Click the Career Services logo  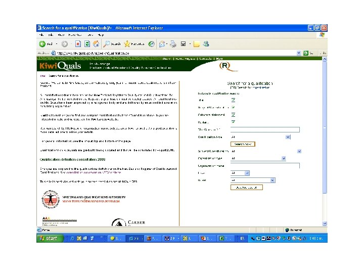click(x=128, y=222)
